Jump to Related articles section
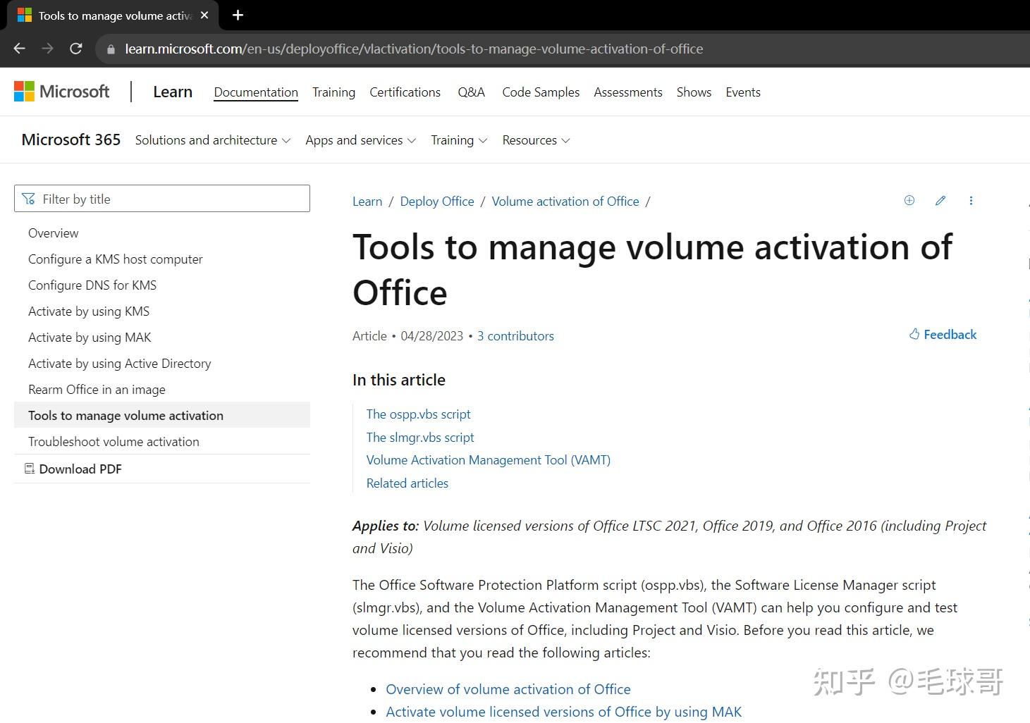Viewport: 1030px width, 723px height. click(407, 483)
